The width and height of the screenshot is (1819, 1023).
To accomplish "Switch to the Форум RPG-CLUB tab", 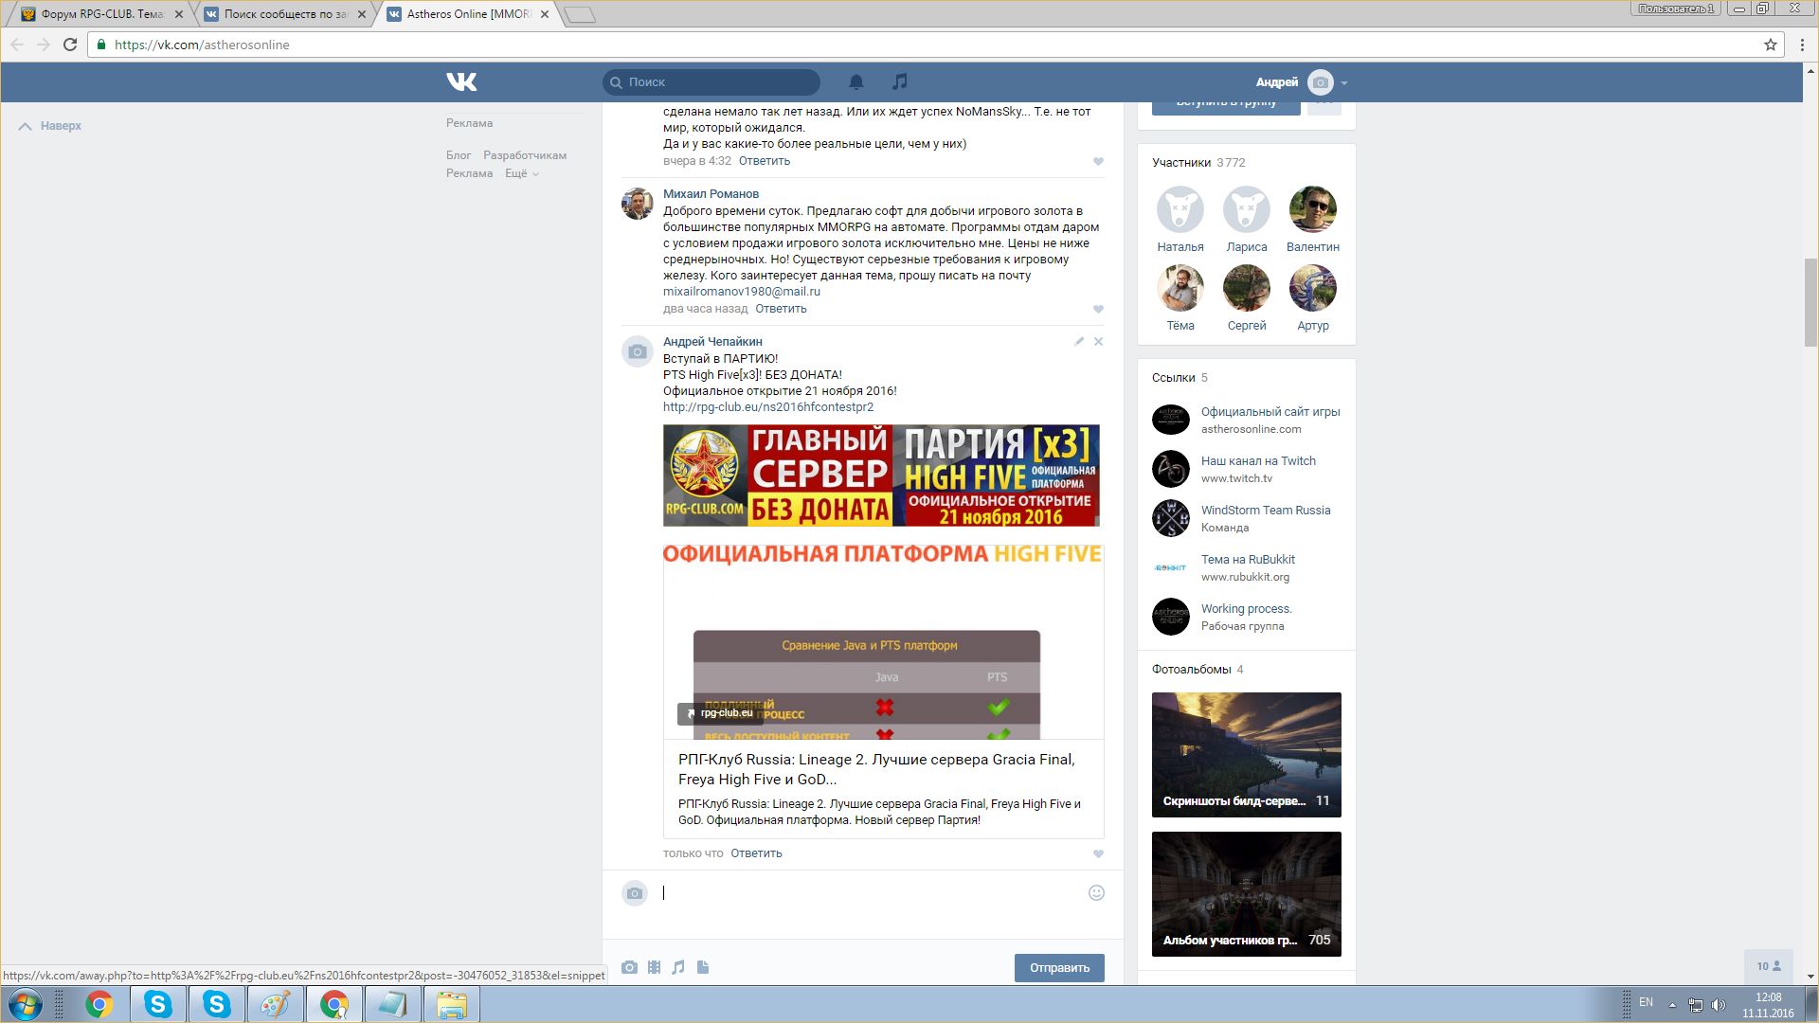I will (x=101, y=14).
